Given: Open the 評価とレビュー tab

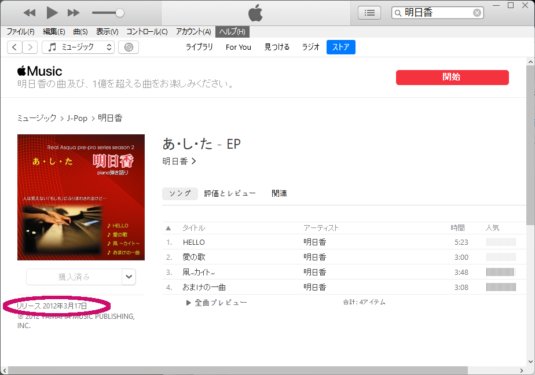Looking at the screenshot, I should [x=230, y=194].
